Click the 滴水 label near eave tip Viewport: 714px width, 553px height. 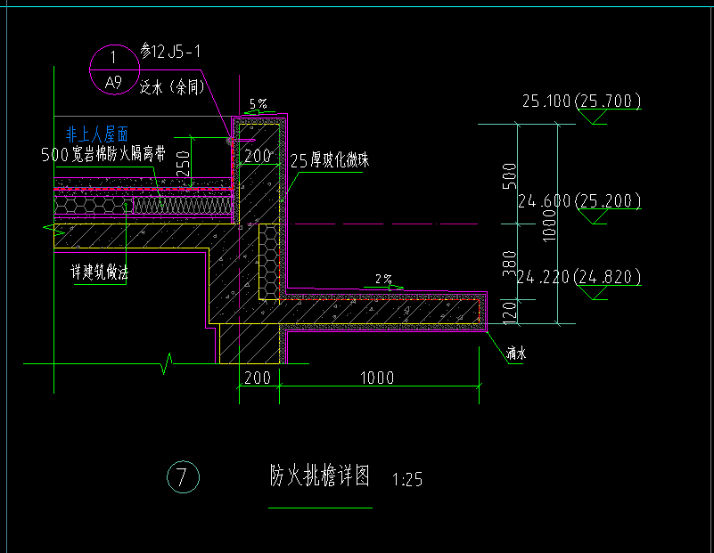516,353
